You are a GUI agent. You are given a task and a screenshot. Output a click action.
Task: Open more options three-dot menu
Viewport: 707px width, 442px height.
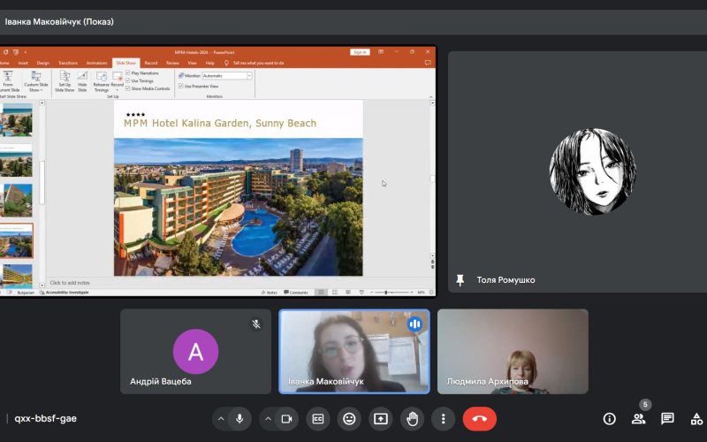[x=444, y=419]
